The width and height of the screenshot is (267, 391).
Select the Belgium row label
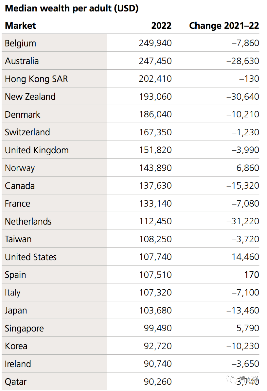pos(20,43)
